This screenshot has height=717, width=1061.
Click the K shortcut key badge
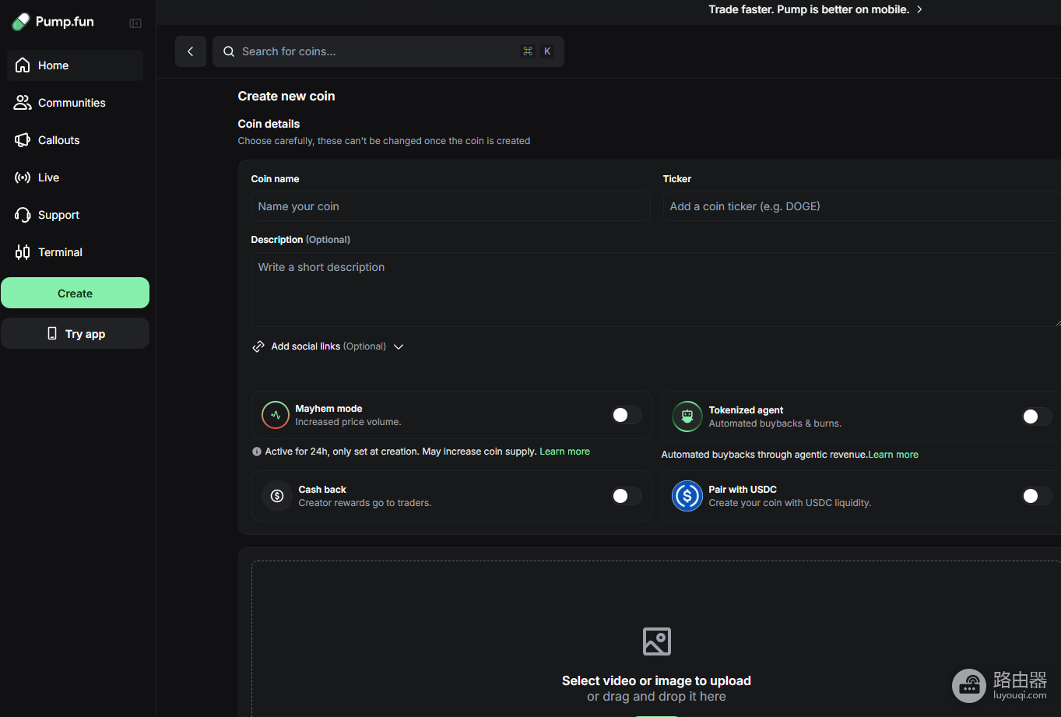pos(547,51)
